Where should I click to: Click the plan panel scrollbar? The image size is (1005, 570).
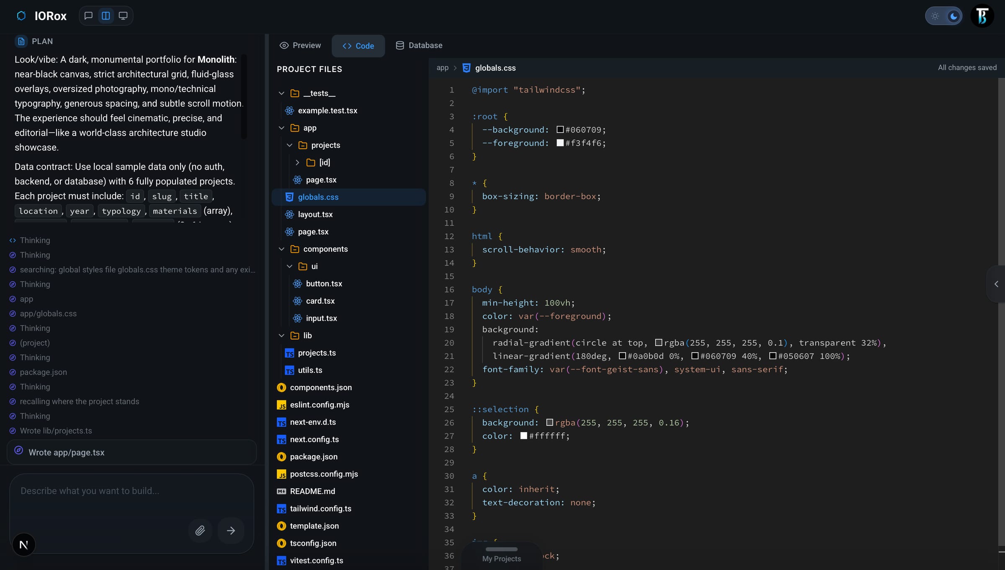tap(244, 97)
